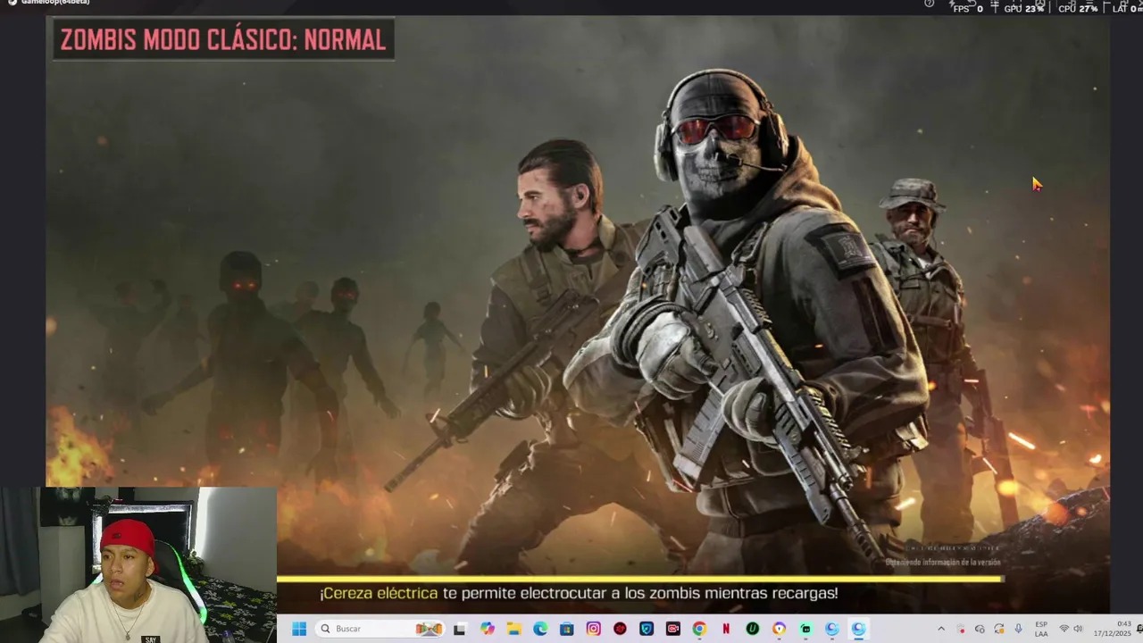Open the Windows Start menu

click(x=298, y=629)
